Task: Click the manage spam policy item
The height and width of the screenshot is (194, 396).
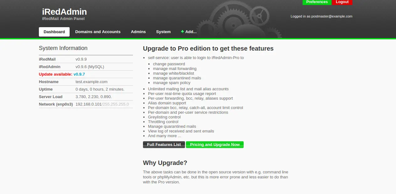Action: [x=172, y=83]
